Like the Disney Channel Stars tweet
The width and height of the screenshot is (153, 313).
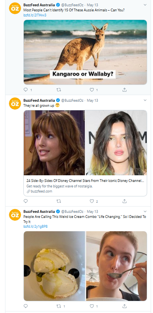91,201
